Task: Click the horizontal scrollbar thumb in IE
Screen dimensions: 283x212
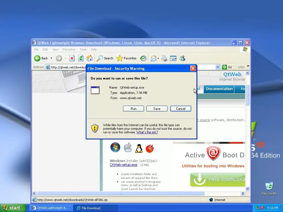Action: tap(120, 194)
